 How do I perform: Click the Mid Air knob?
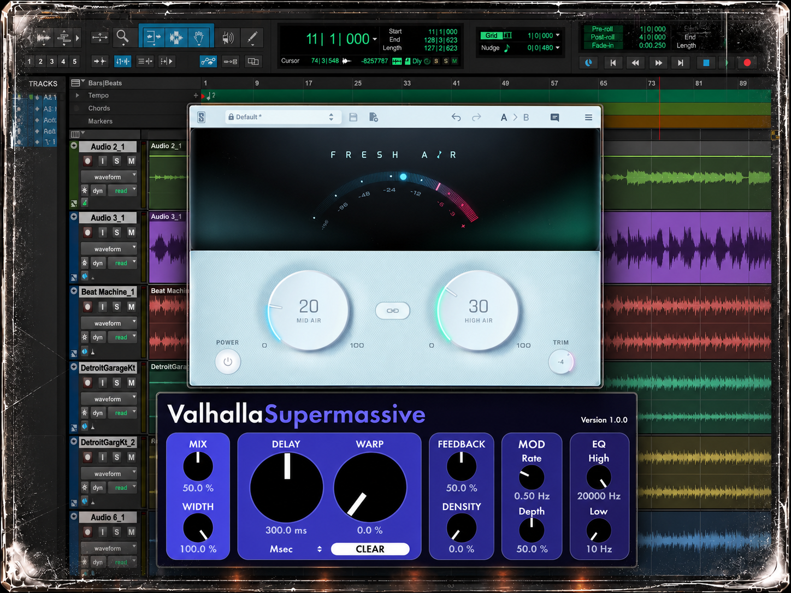(x=309, y=311)
